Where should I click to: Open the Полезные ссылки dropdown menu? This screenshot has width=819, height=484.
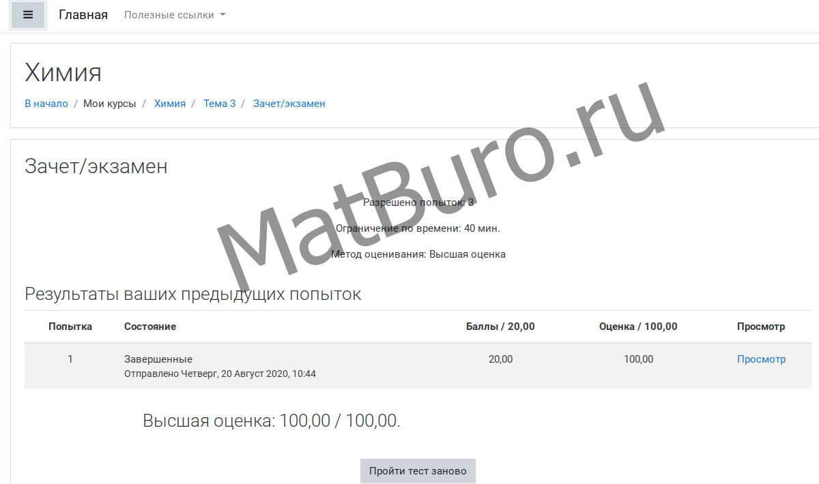(x=169, y=15)
